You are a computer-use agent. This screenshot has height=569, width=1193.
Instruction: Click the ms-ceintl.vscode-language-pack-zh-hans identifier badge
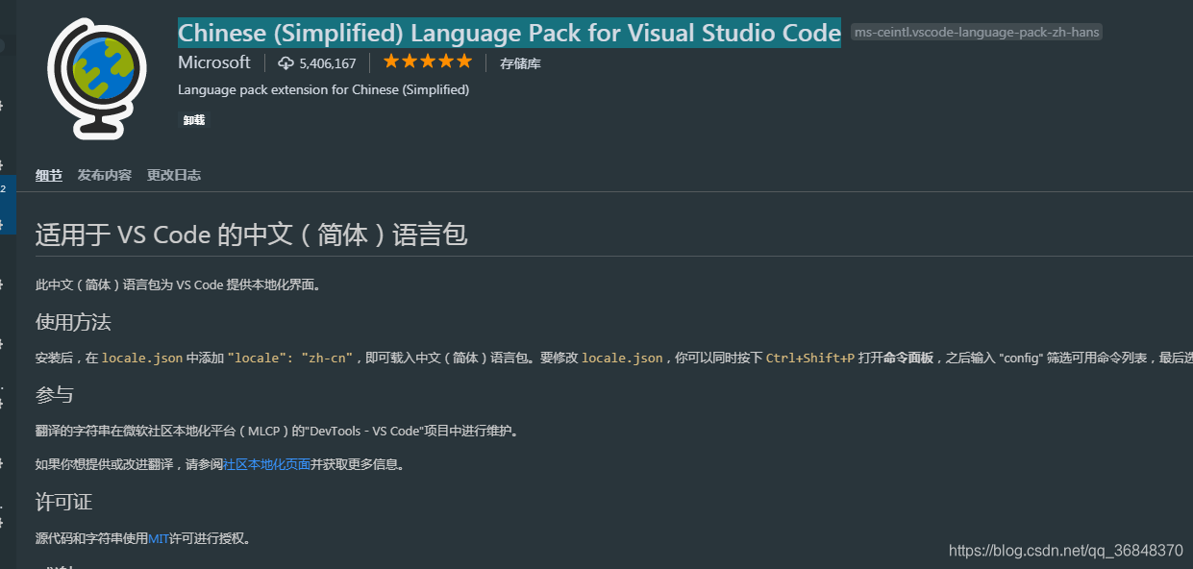tap(977, 32)
